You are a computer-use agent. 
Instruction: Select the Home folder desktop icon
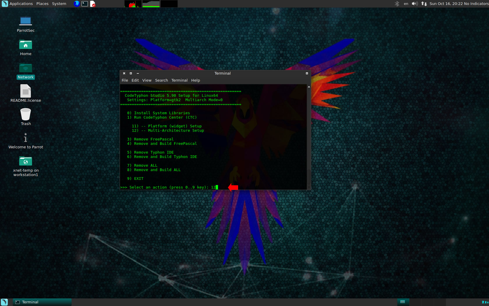(26, 48)
